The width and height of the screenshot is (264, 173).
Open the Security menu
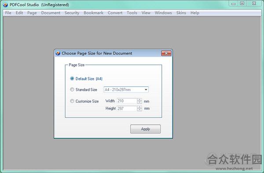tap(72, 13)
